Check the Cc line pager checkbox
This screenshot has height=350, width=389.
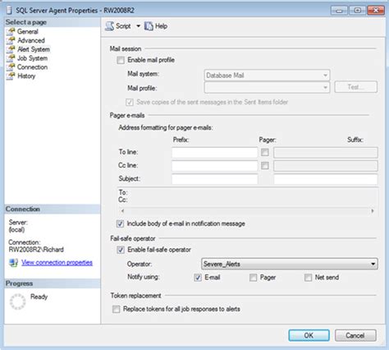coord(265,166)
